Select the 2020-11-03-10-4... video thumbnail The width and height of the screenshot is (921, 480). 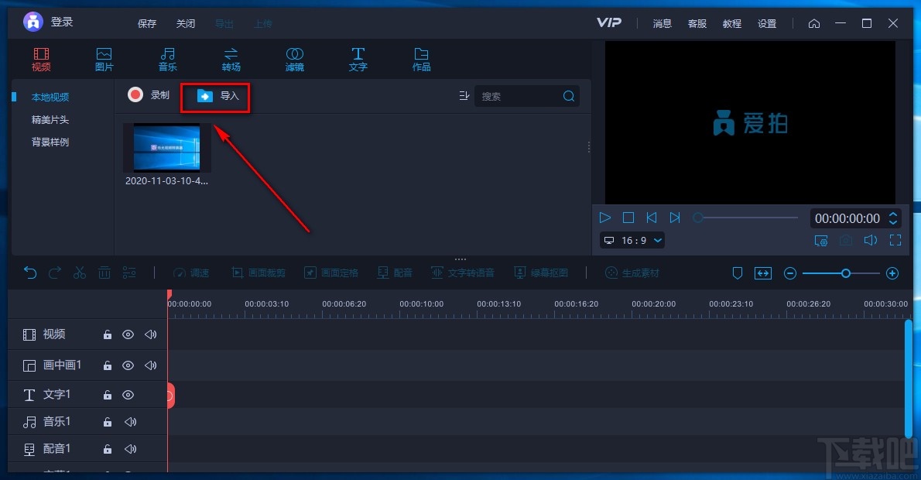click(167, 147)
